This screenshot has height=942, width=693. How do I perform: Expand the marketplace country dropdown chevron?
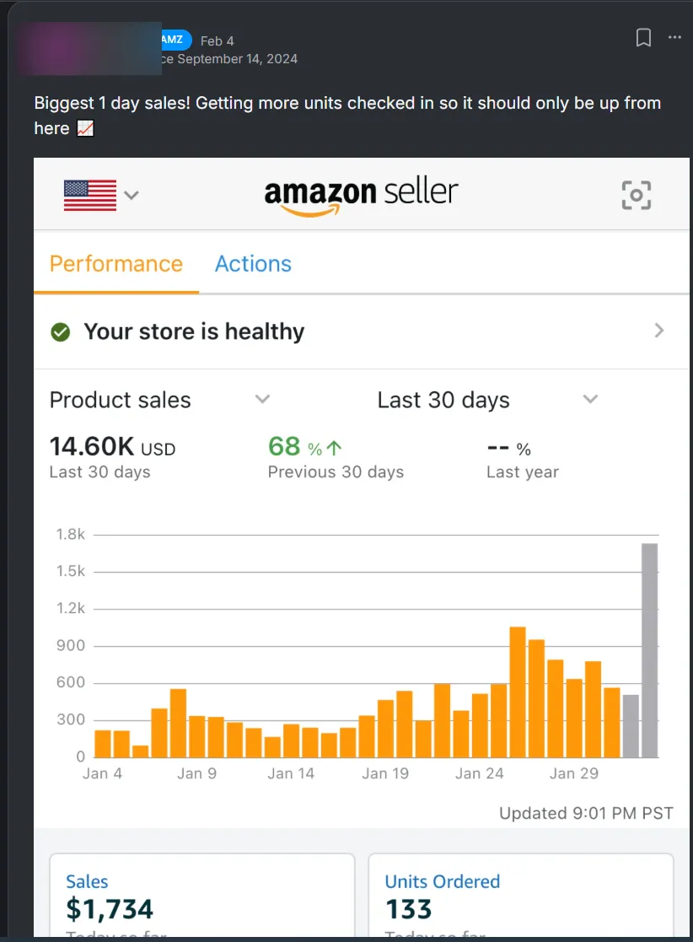[x=131, y=196]
